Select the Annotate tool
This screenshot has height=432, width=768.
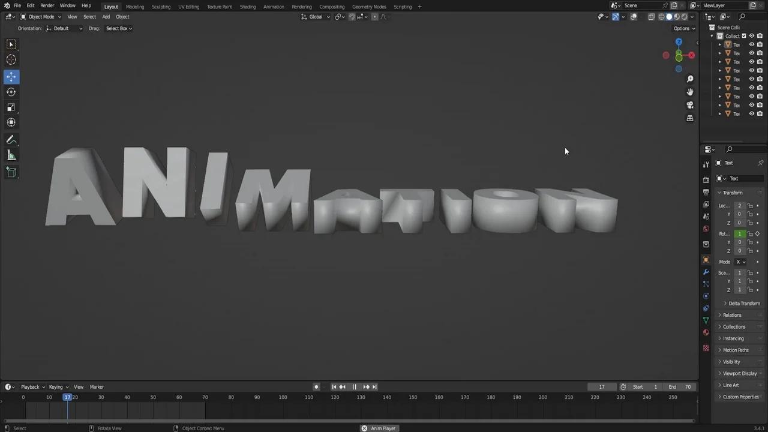tap(11, 139)
